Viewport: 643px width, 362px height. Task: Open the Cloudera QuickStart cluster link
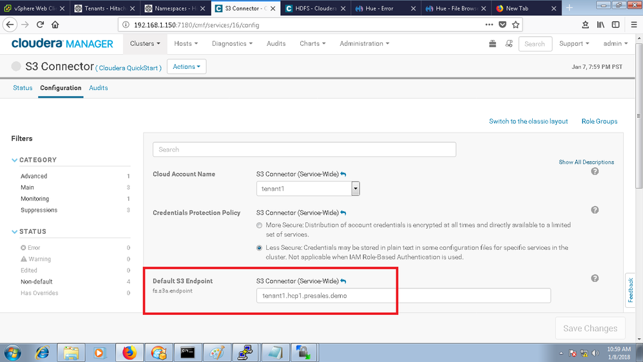(x=128, y=68)
